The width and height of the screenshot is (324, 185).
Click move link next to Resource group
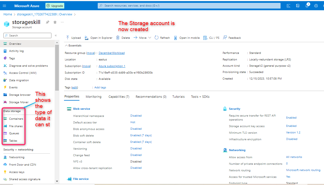91,53
